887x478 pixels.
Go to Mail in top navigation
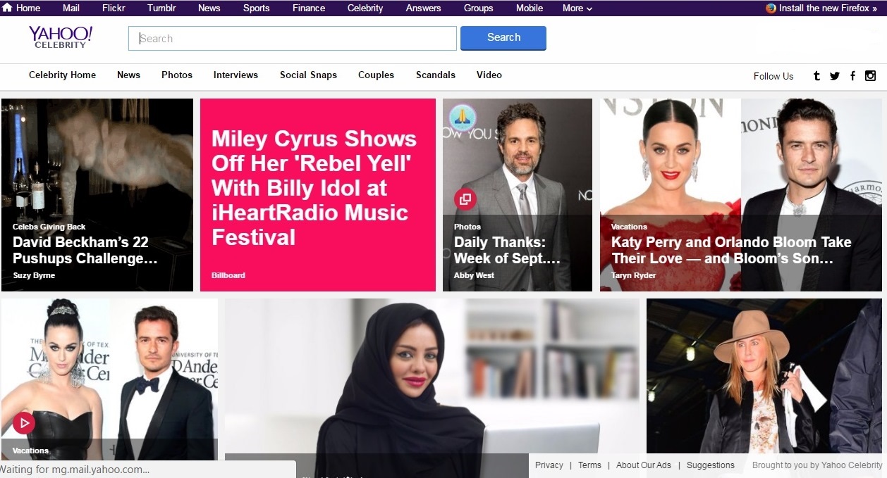pyautogui.click(x=71, y=8)
